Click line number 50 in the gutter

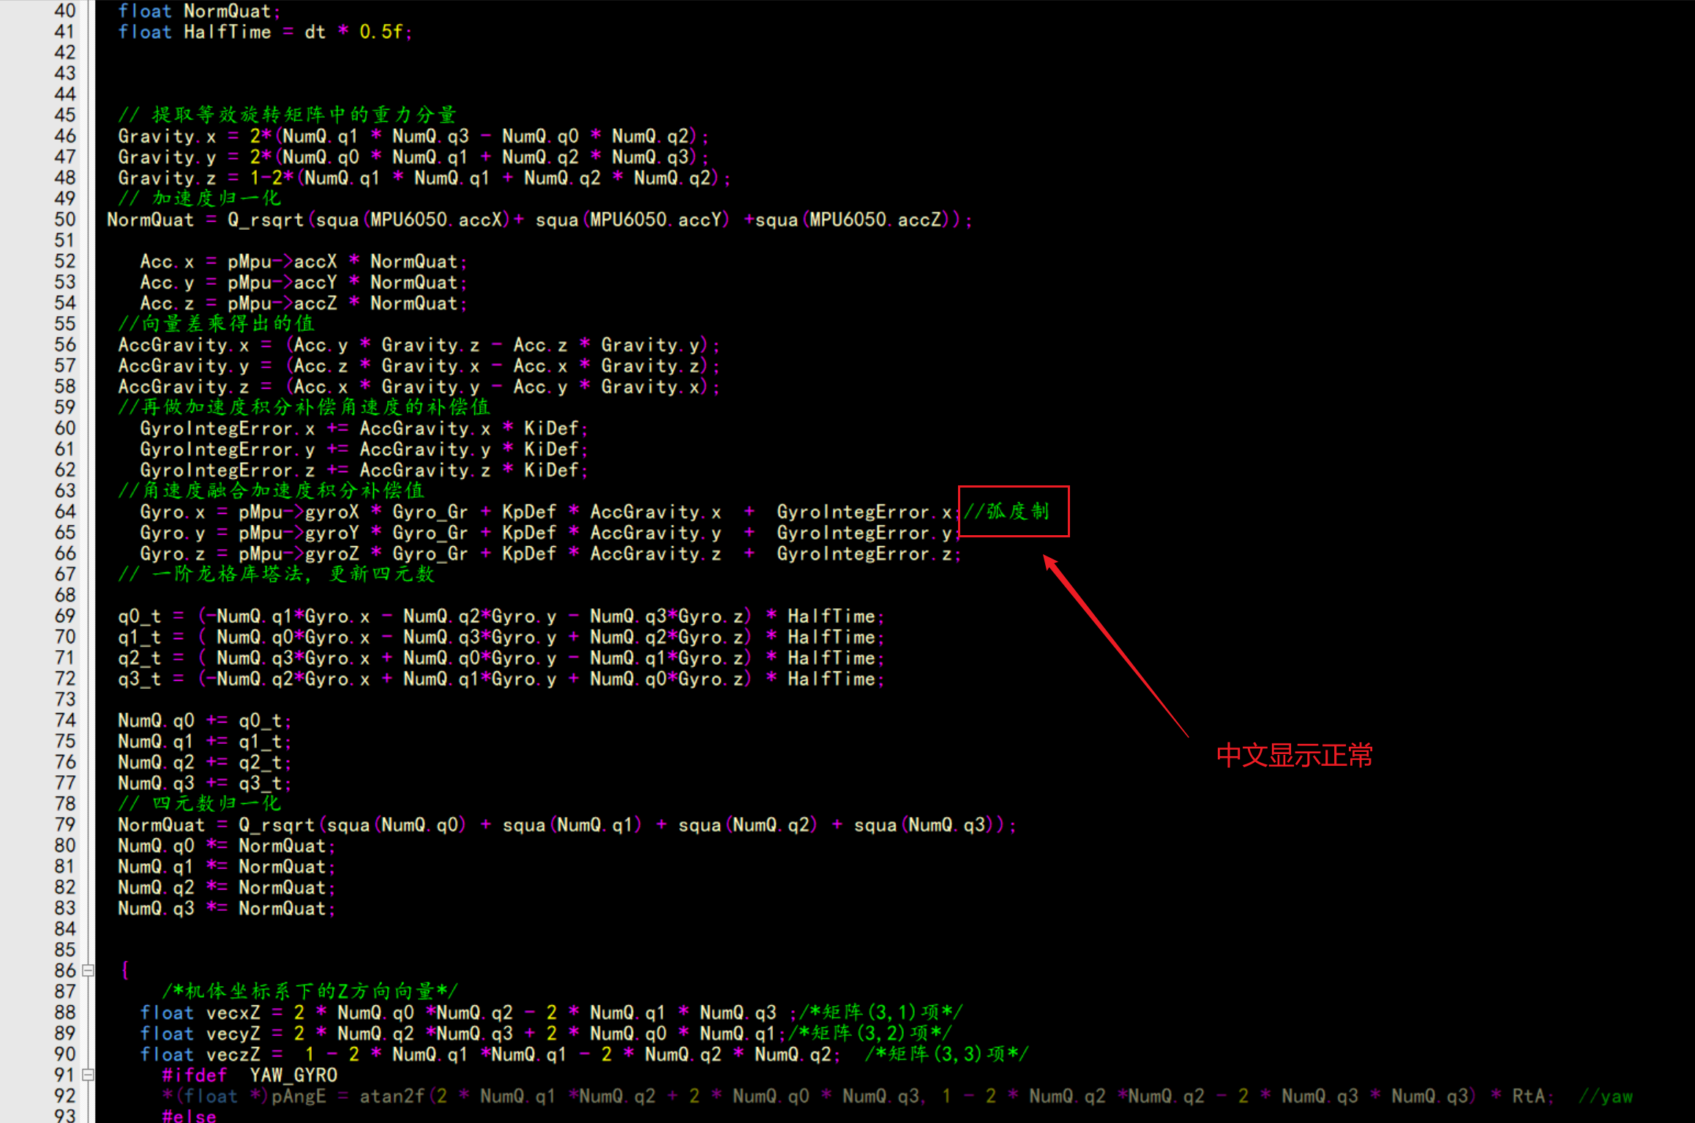point(64,220)
